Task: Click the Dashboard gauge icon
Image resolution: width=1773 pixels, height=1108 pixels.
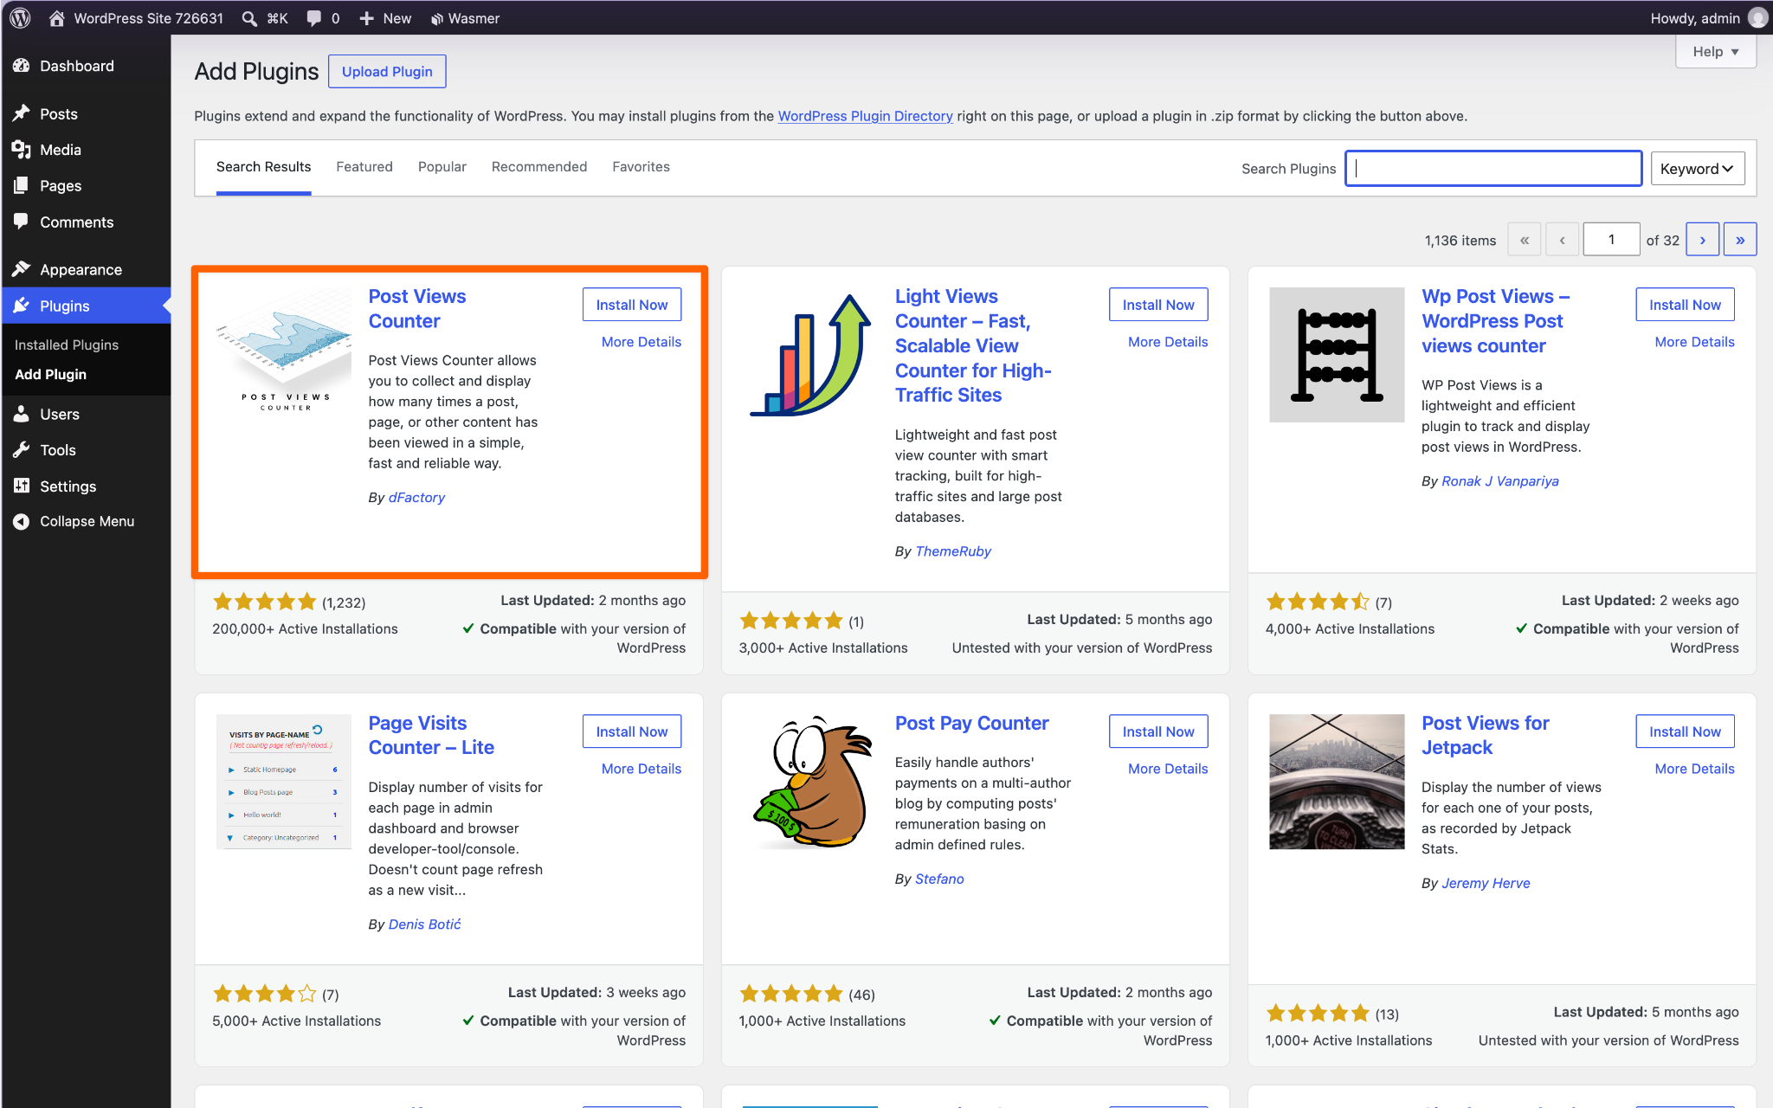Action: [x=22, y=66]
